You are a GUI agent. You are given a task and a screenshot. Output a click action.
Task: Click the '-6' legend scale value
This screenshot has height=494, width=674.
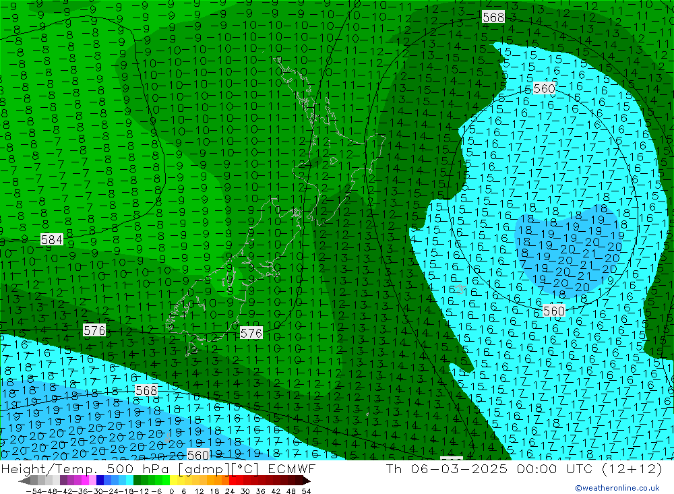(x=156, y=491)
